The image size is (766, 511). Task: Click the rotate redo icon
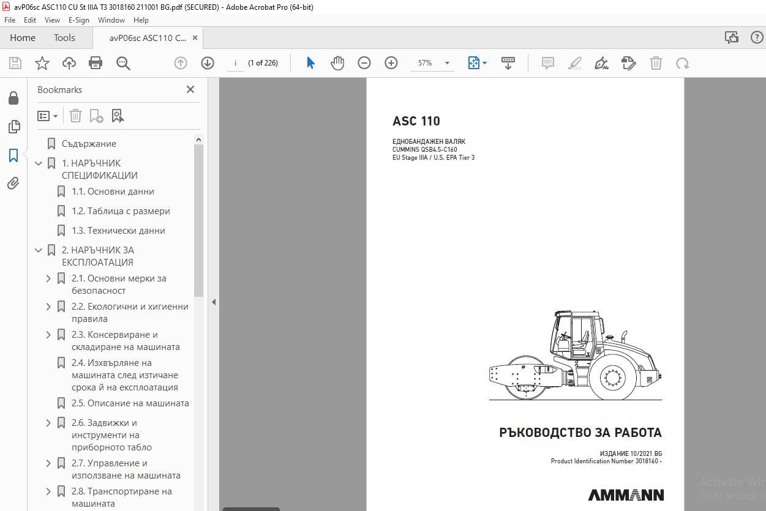[682, 63]
